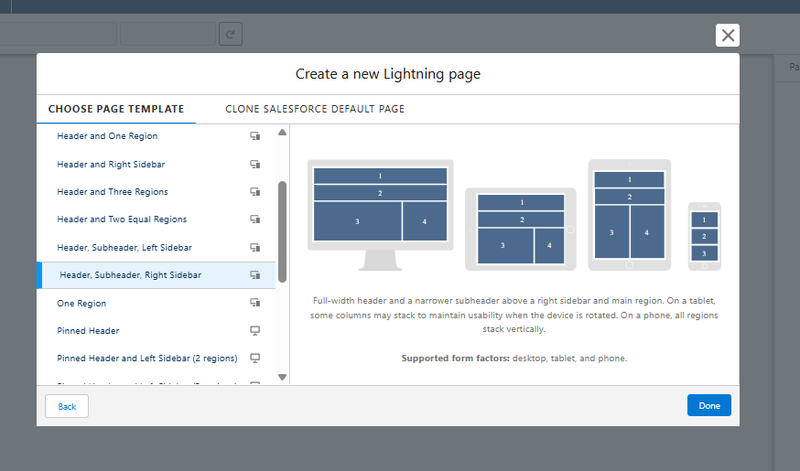Click device icon next to Header and Right Sidebar

tap(255, 165)
